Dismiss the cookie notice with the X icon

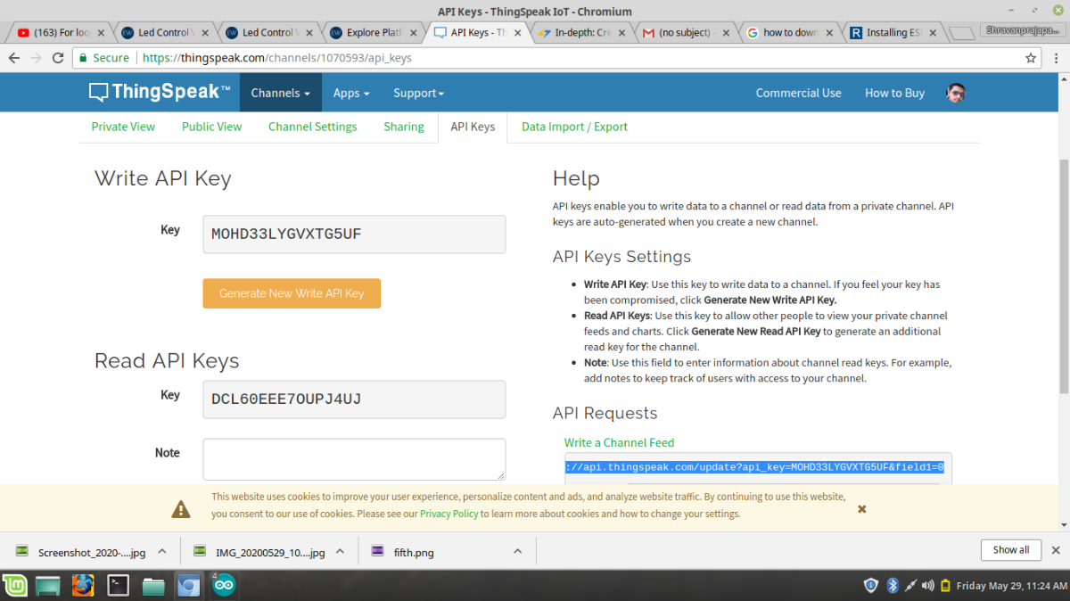(861, 508)
